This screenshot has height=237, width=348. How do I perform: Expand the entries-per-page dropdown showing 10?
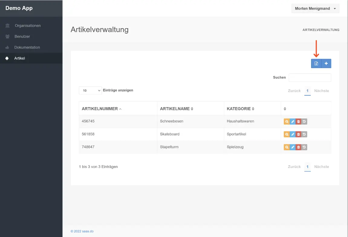tap(90, 91)
